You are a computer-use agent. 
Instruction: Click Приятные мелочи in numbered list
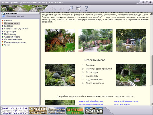[x=95, y=83]
